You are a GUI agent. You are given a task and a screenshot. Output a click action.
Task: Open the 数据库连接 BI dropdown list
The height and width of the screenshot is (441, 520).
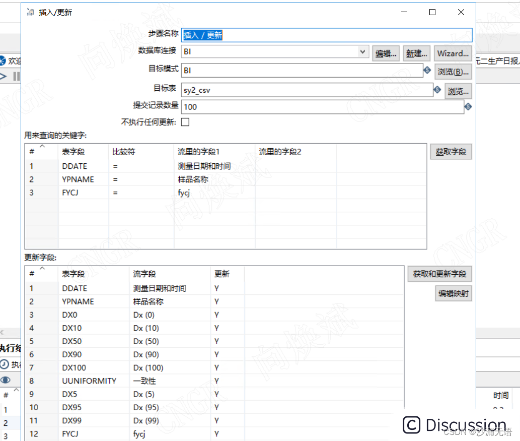point(363,52)
